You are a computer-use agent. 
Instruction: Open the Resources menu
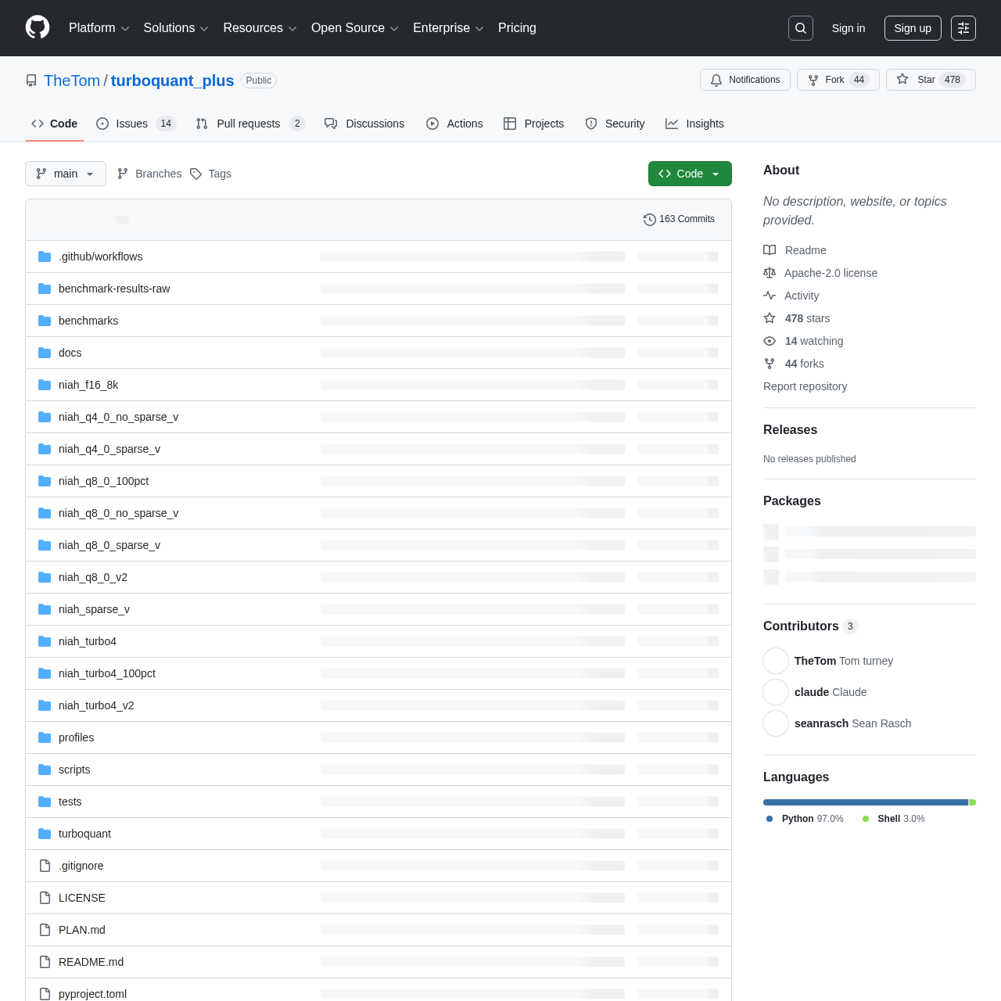click(259, 28)
